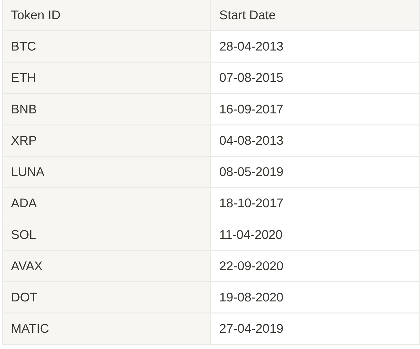Select the XRP token cell
The image size is (420, 349).
(x=106, y=140)
